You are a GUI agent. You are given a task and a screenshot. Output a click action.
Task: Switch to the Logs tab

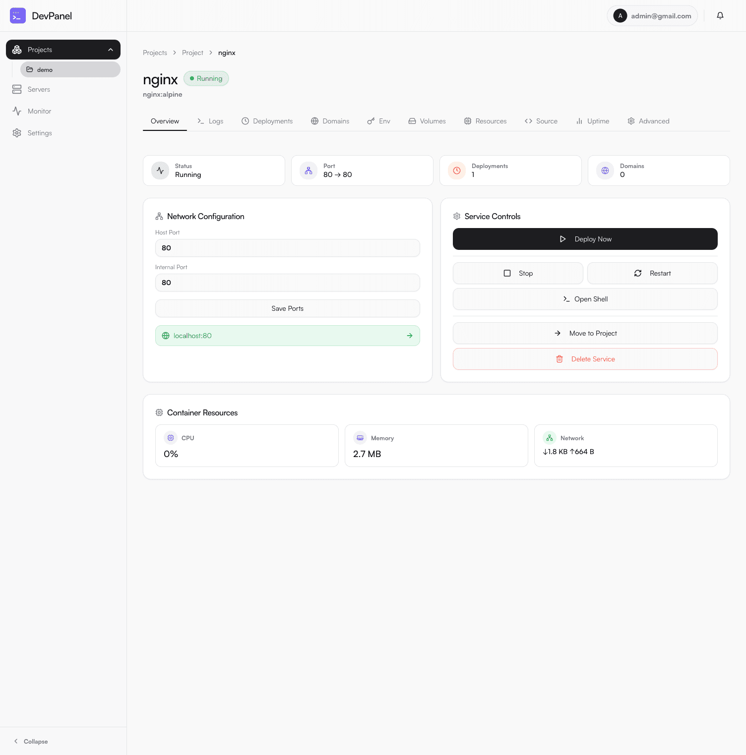tap(210, 120)
